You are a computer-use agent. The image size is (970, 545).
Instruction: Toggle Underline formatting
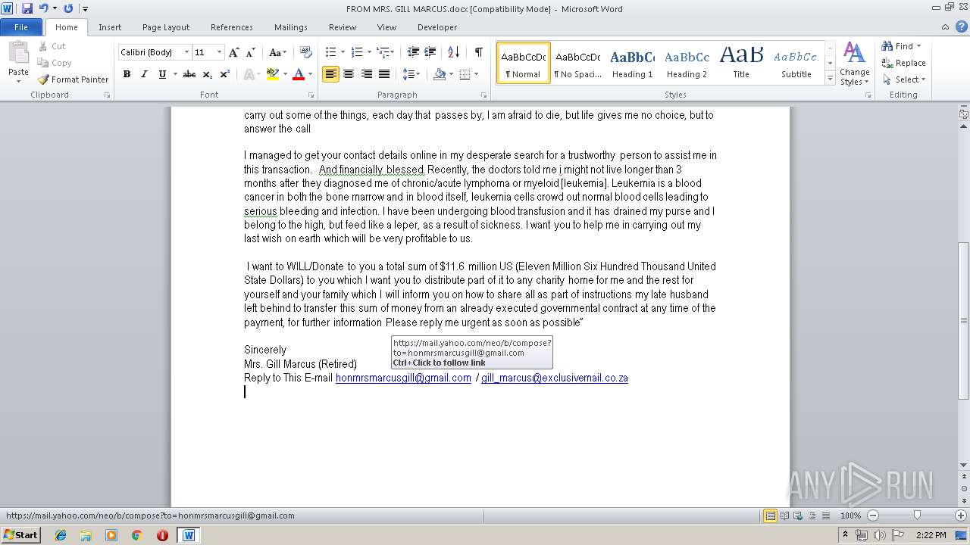162,74
